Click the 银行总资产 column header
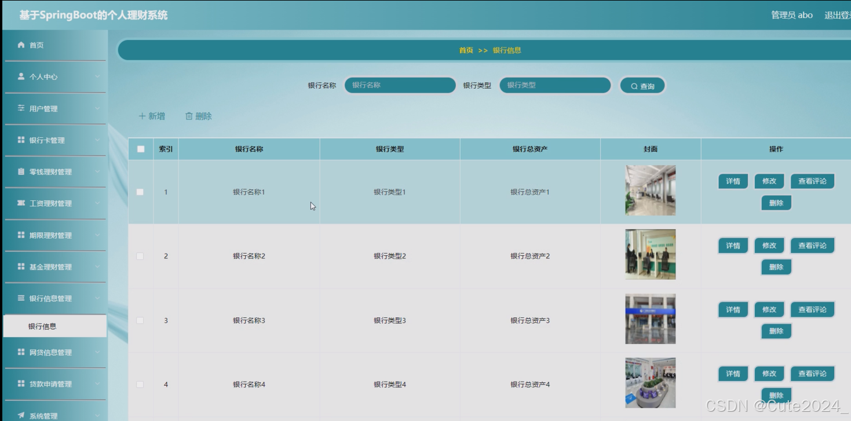 530,149
